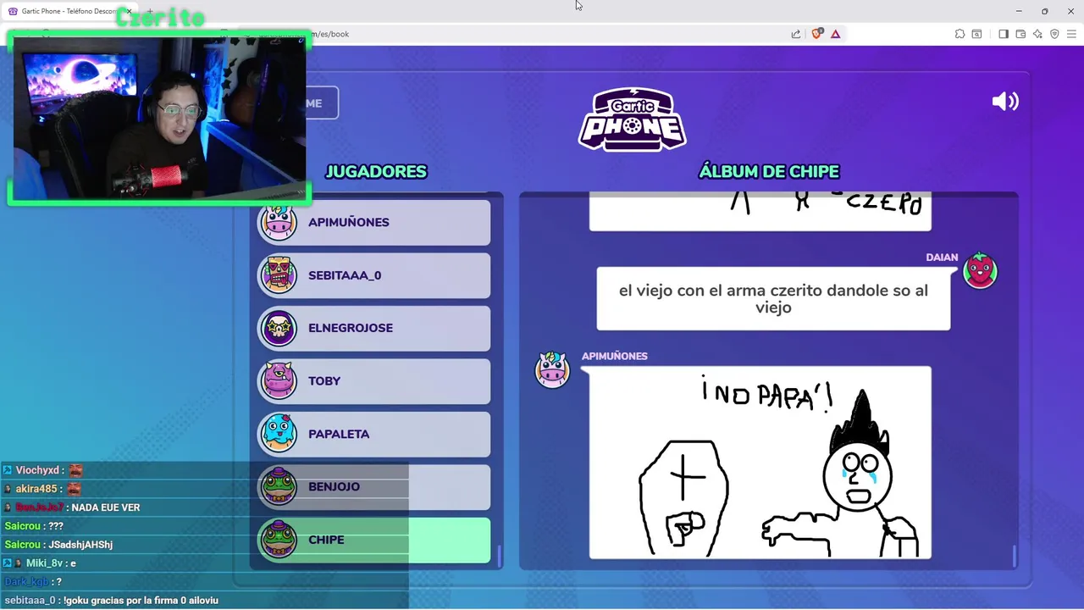Select player ELNEGROJOSE in the list
Image resolution: width=1084 pixels, height=610 pixels.
pyautogui.click(x=373, y=328)
